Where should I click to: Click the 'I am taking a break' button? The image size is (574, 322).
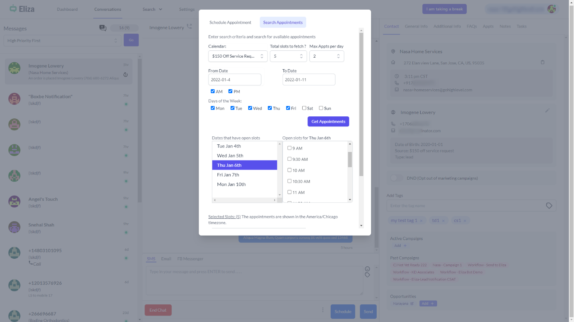click(x=444, y=9)
